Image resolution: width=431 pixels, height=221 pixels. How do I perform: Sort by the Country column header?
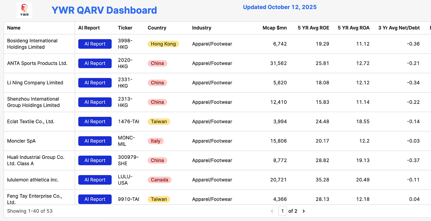[x=157, y=28]
